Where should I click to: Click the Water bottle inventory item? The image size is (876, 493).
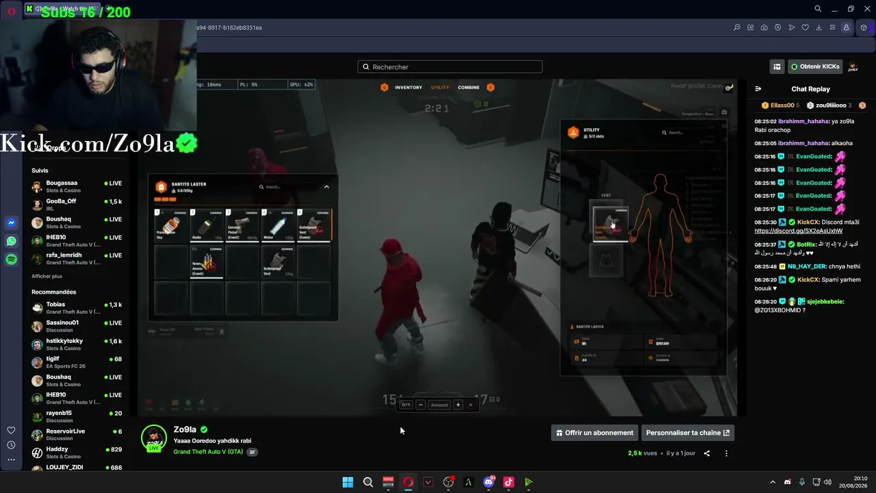pyautogui.click(x=278, y=225)
